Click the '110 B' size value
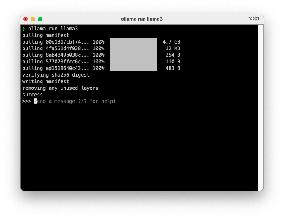The height and width of the screenshot is (218, 284). (173, 62)
